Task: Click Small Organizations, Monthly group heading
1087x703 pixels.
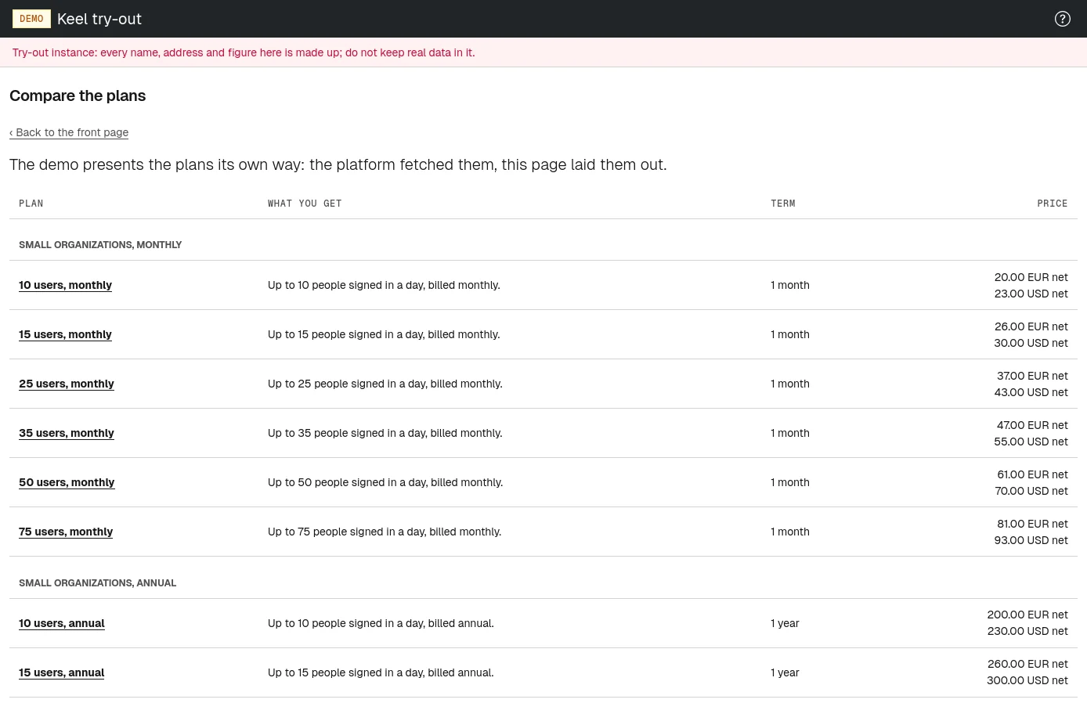Action: (100, 245)
